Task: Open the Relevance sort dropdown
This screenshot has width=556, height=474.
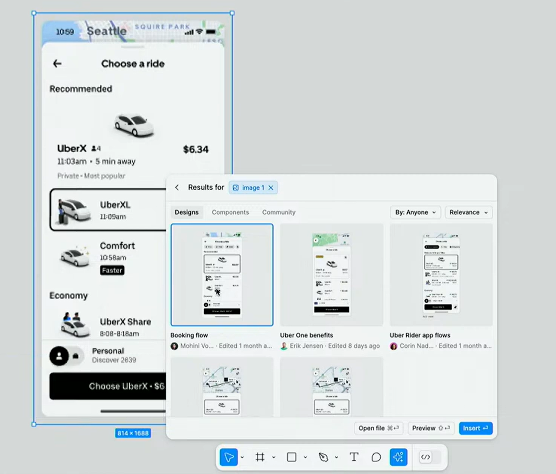Action: (x=468, y=212)
